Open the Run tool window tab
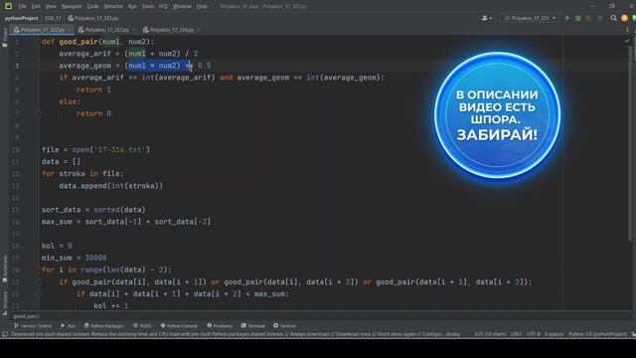The image size is (636, 358). pos(69,326)
